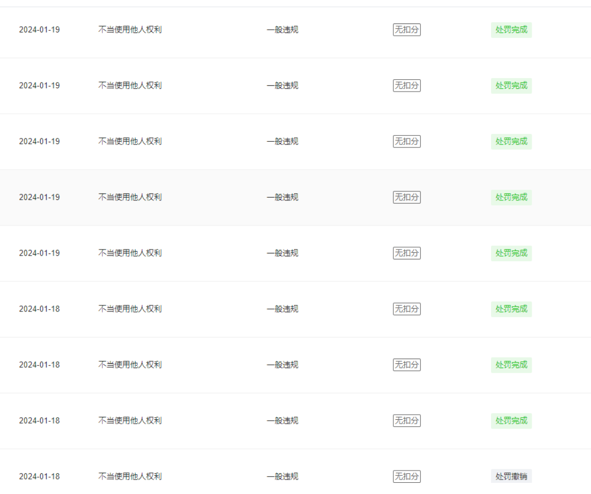Click 处罚完成 badge in the second row
This screenshot has height=494, width=591.
[511, 85]
